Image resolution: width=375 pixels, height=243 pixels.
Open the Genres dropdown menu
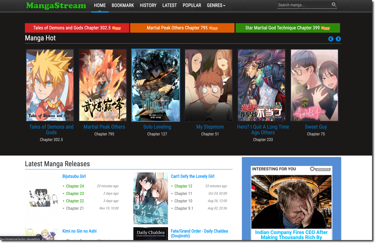point(216,5)
